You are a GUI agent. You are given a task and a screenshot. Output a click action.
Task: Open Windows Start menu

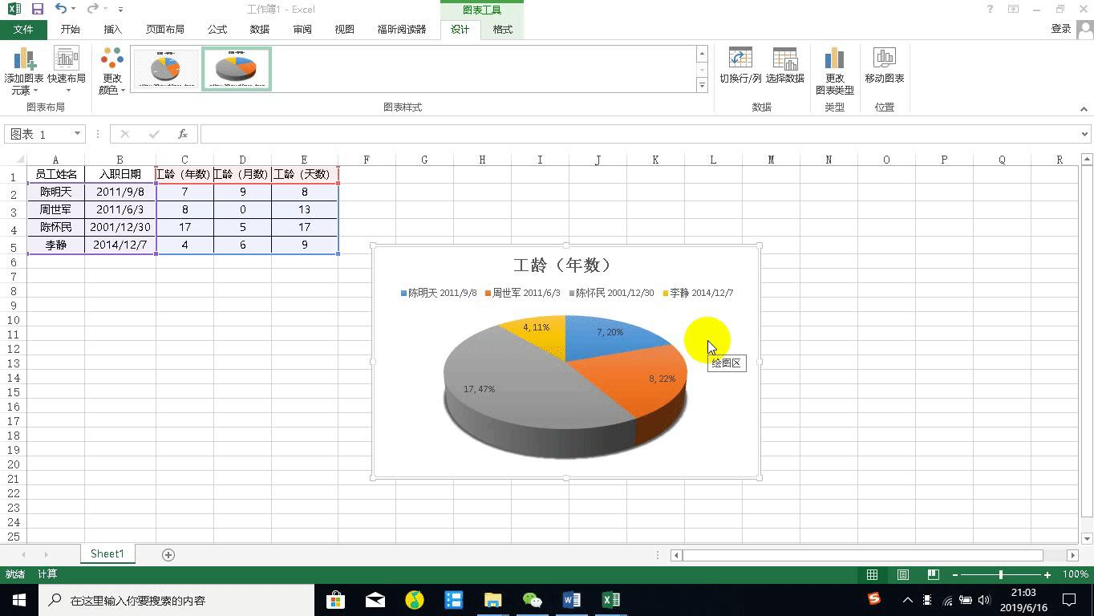coord(19,600)
